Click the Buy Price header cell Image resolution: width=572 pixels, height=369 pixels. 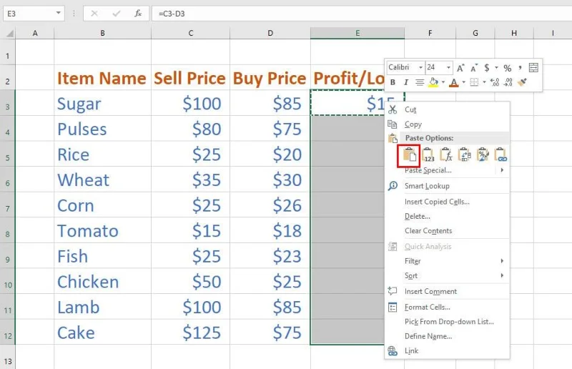[270, 78]
